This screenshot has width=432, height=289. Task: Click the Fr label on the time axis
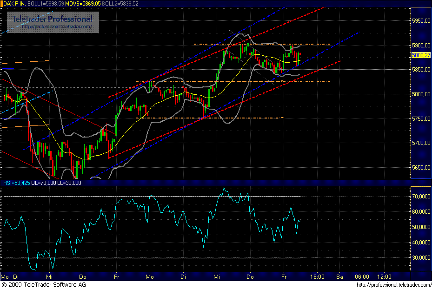tap(116, 276)
